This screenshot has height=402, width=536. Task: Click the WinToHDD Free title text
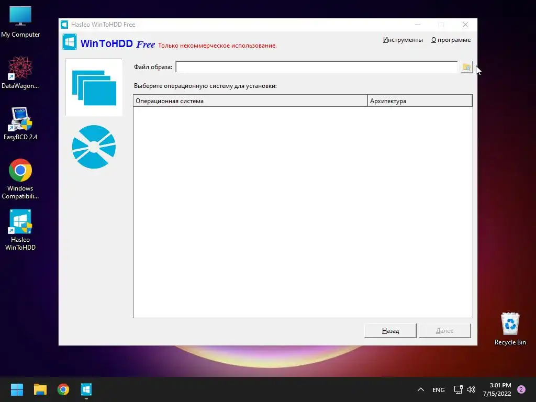(x=118, y=44)
